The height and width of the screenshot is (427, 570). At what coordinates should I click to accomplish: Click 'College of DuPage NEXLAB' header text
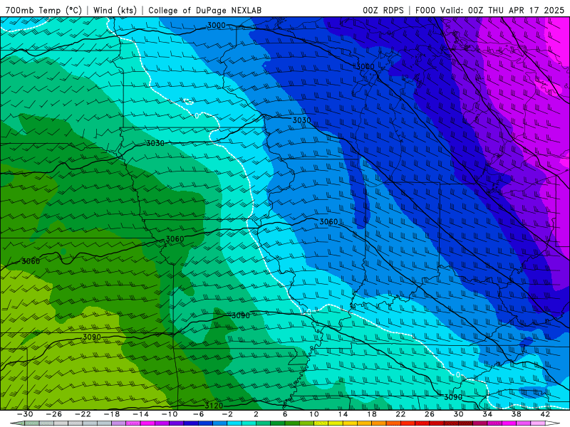pyautogui.click(x=204, y=10)
